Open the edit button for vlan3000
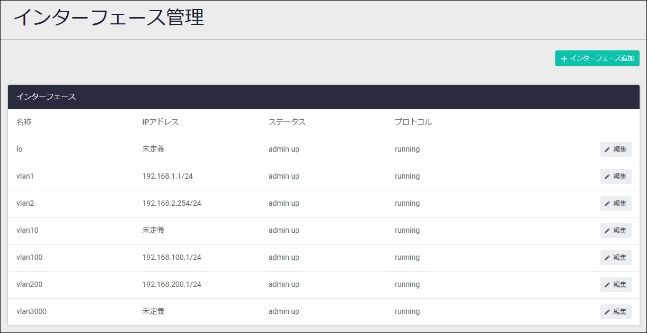 (x=615, y=312)
